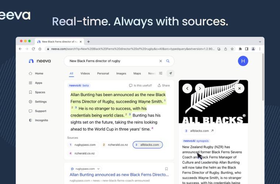Open browser three-dot menu

coord(260,49)
